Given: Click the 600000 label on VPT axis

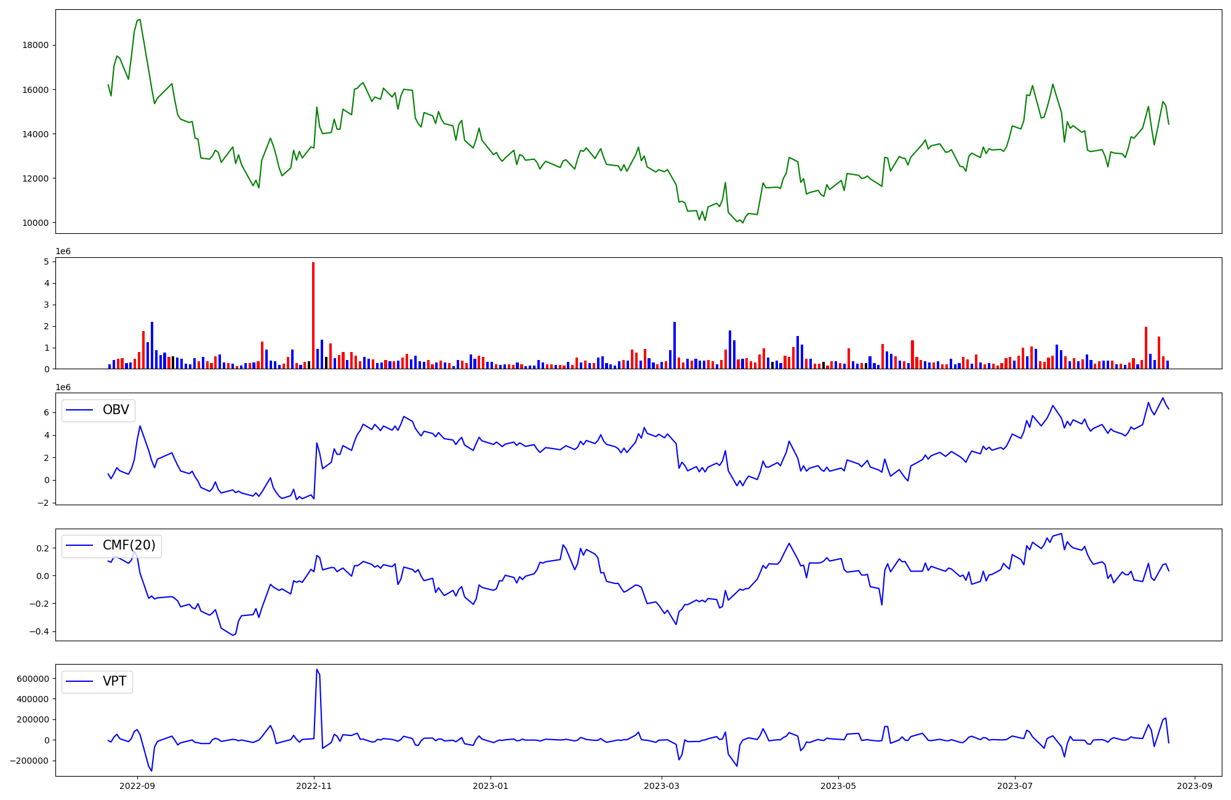Looking at the screenshot, I should coord(33,679).
